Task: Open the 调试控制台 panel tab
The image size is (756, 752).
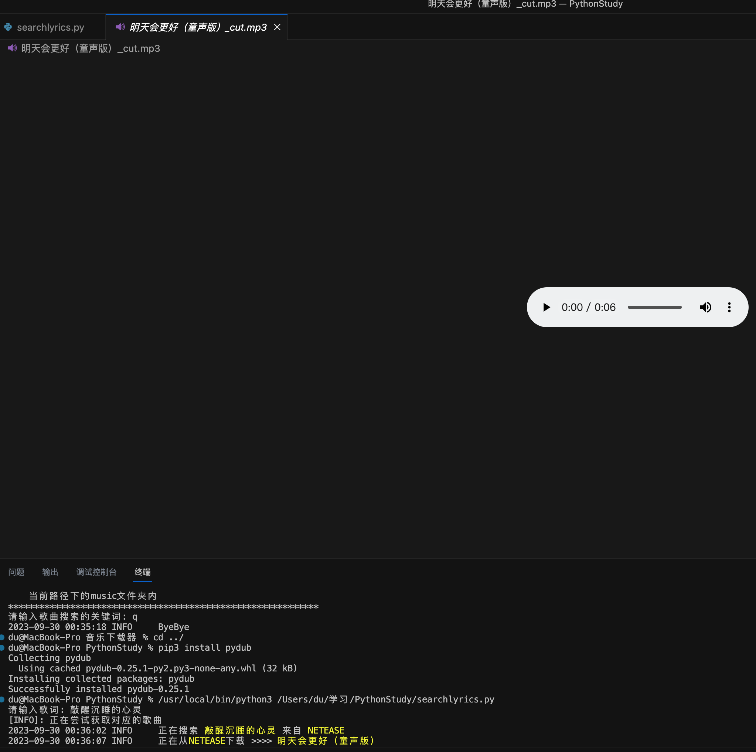Action: pyautogui.click(x=96, y=572)
